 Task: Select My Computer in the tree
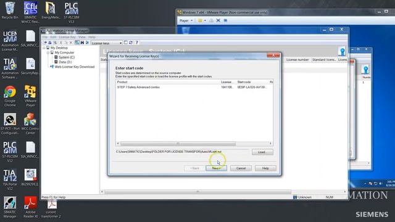point(64,52)
